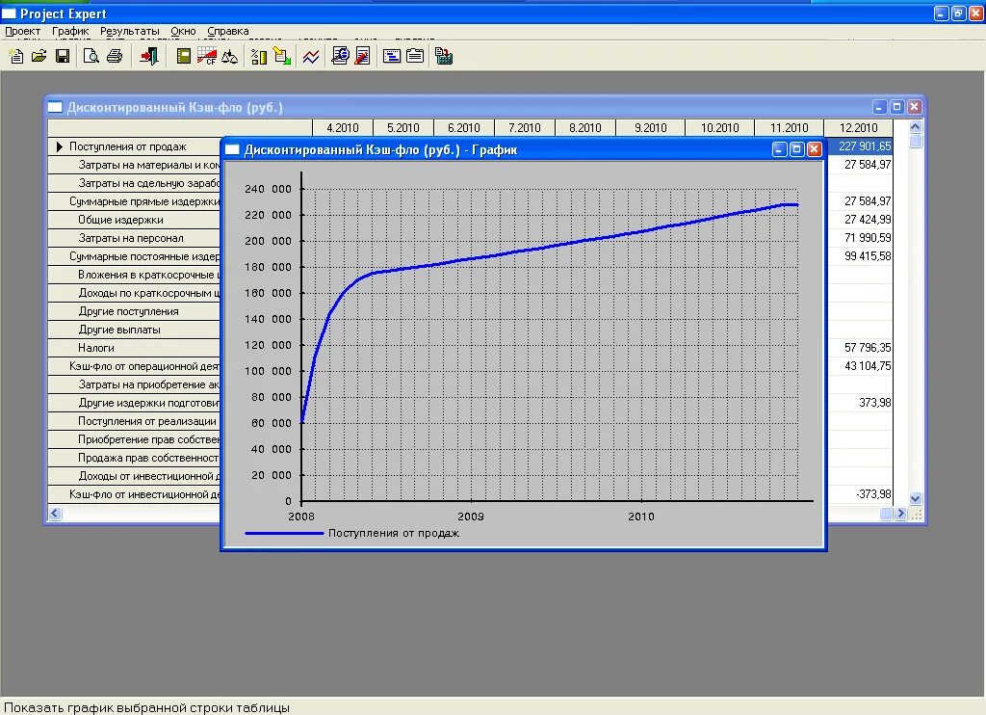Image resolution: width=986 pixels, height=715 pixels.
Task: Show the graph of the selected table row
Action: click(x=311, y=57)
